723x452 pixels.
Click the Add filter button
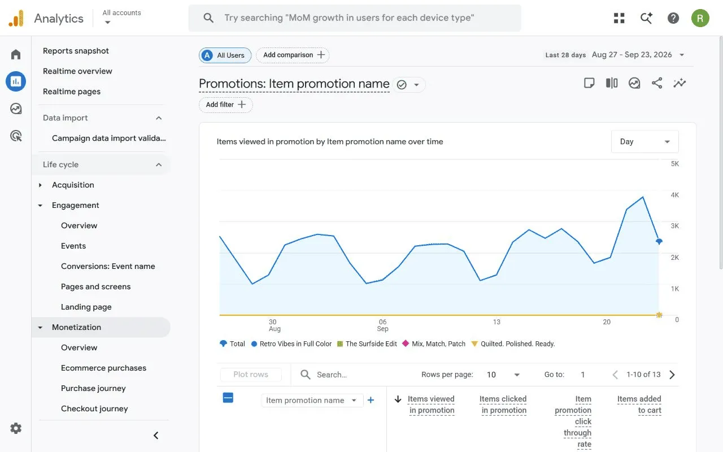pos(225,105)
